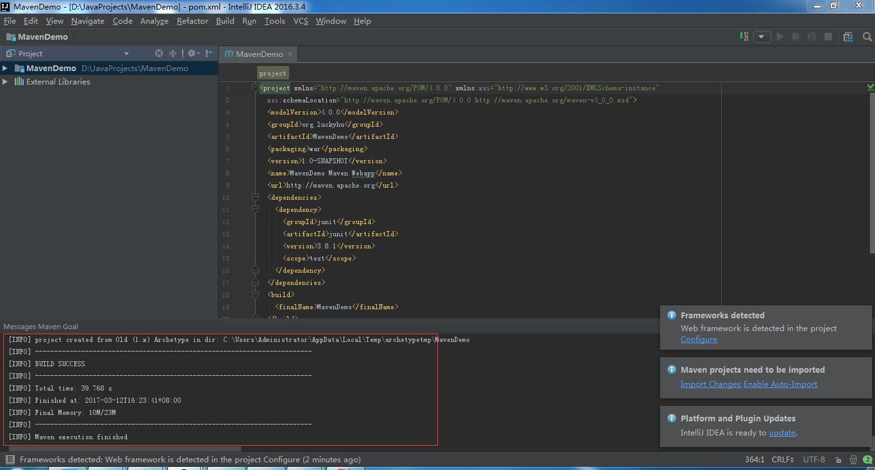Screen dimensions: 875x470
Task: Open the Project panel gear settings
Action: coord(192,53)
